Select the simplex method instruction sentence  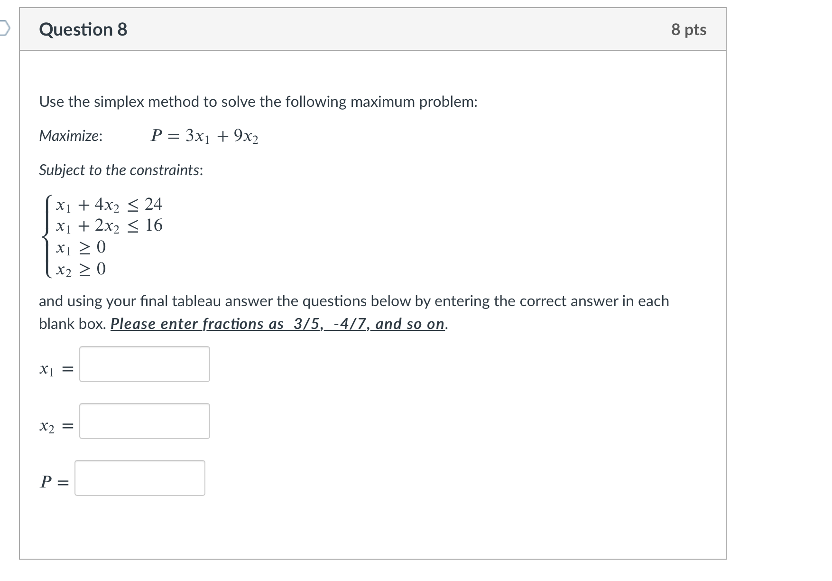pos(258,101)
